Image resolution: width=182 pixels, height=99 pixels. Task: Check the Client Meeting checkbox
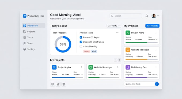81,46
